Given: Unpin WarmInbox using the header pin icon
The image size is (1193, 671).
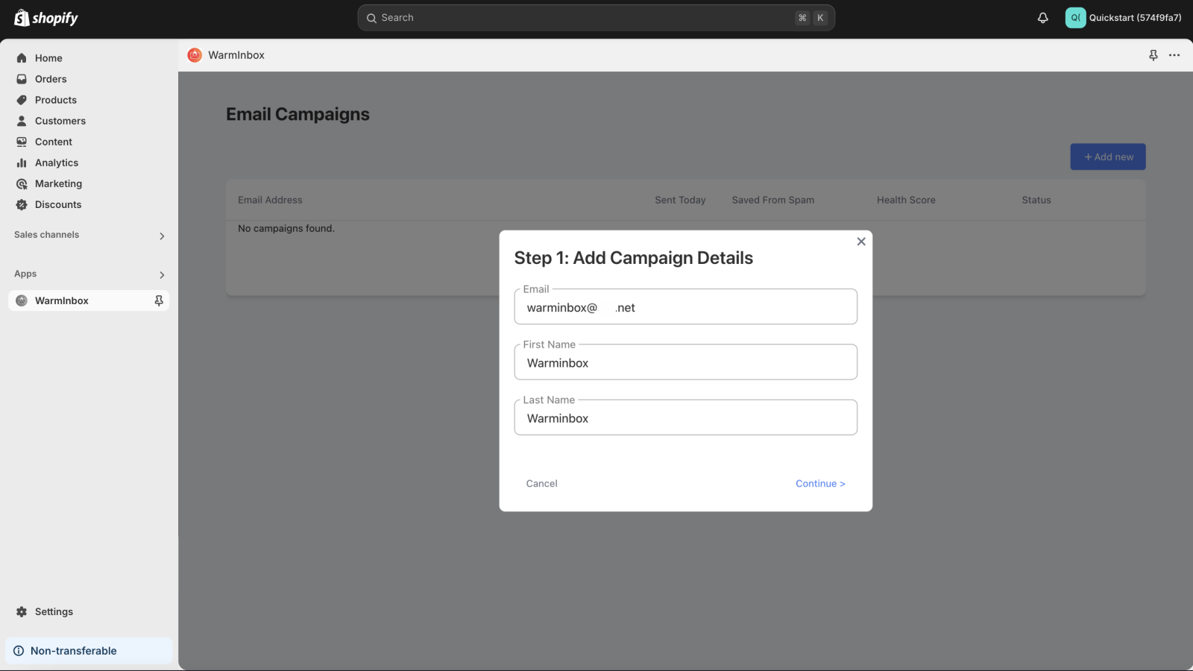Looking at the screenshot, I should [x=1153, y=54].
